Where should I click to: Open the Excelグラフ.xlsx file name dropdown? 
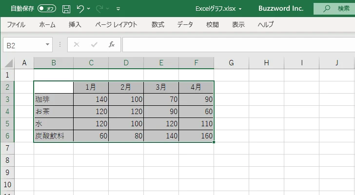click(x=240, y=9)
